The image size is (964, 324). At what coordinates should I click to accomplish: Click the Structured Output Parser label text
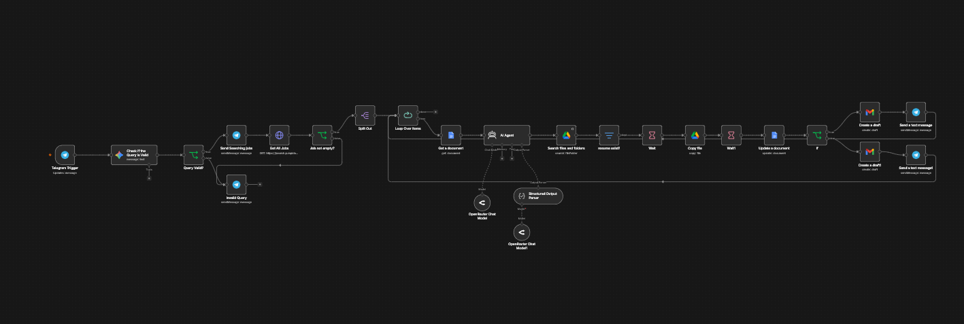pyautogui.click(x=542, y=196)
